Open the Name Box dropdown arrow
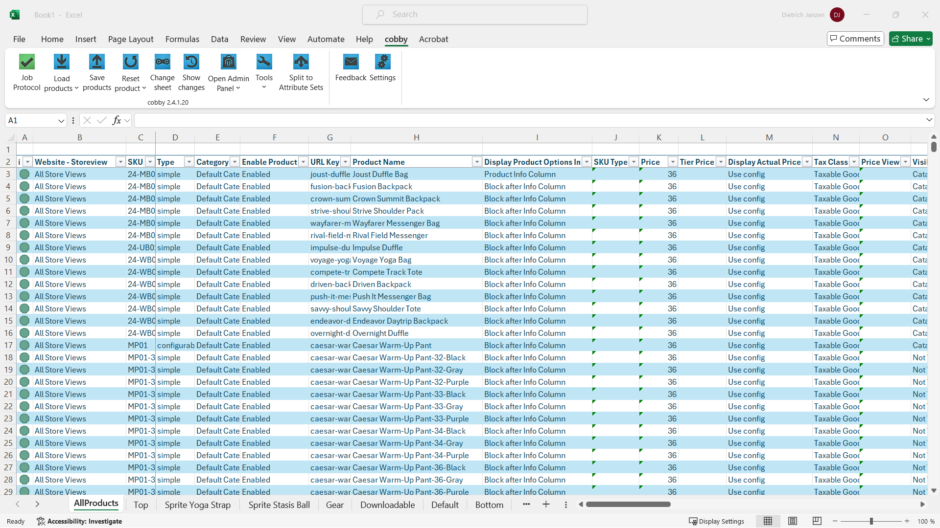 [61, 121]
